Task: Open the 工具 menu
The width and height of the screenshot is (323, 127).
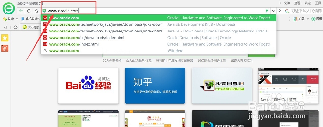Action: pos(318,3)
